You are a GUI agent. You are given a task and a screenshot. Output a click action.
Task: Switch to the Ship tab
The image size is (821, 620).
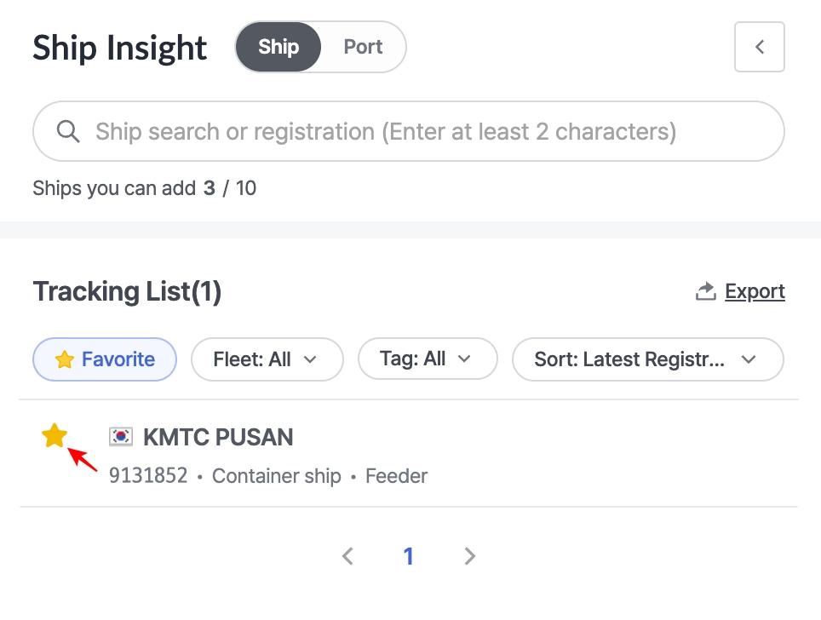pos(278,47)
